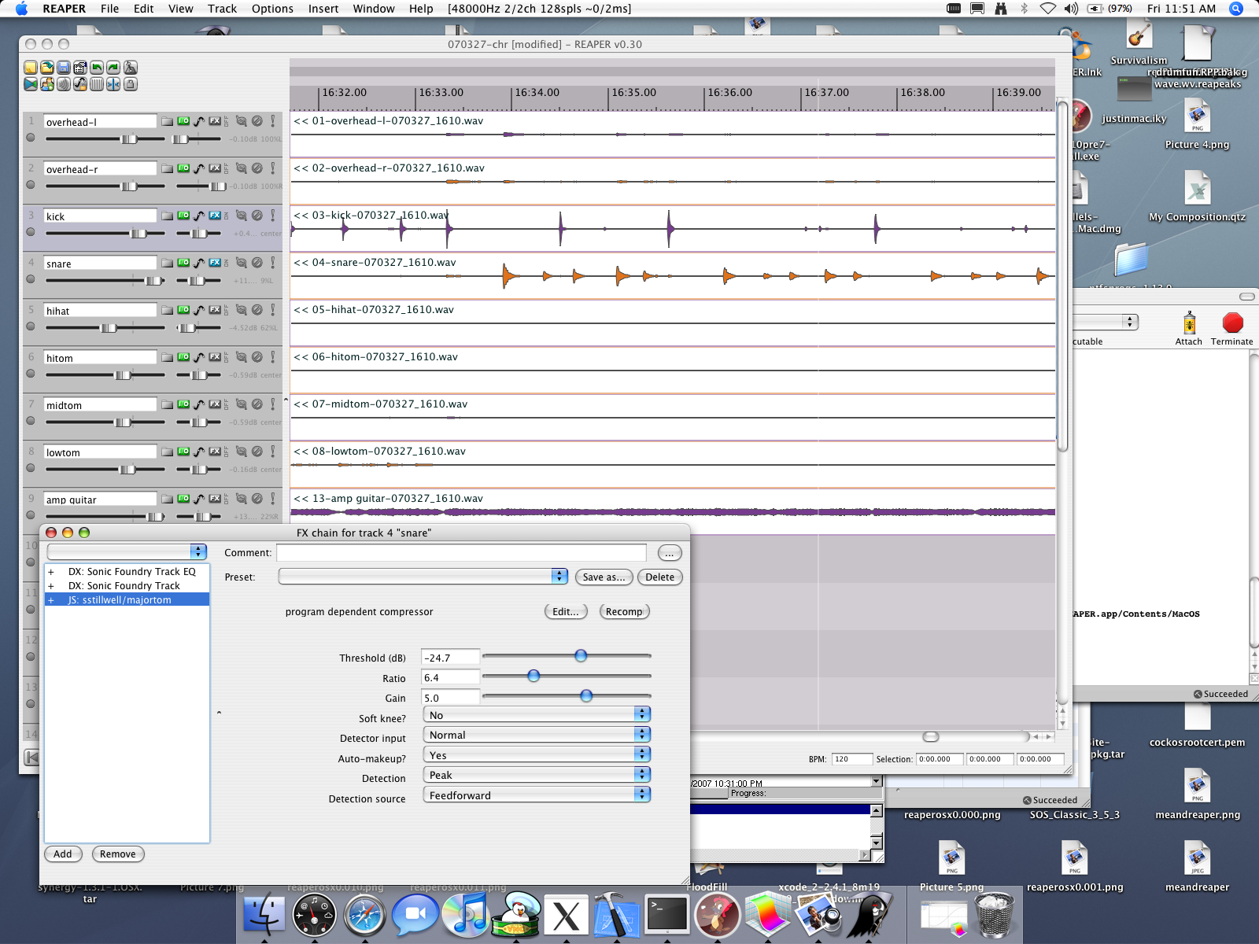Screen dimensions: 1259x944
Task: Click the Comment input field
Action: click(x=461, y=552)
